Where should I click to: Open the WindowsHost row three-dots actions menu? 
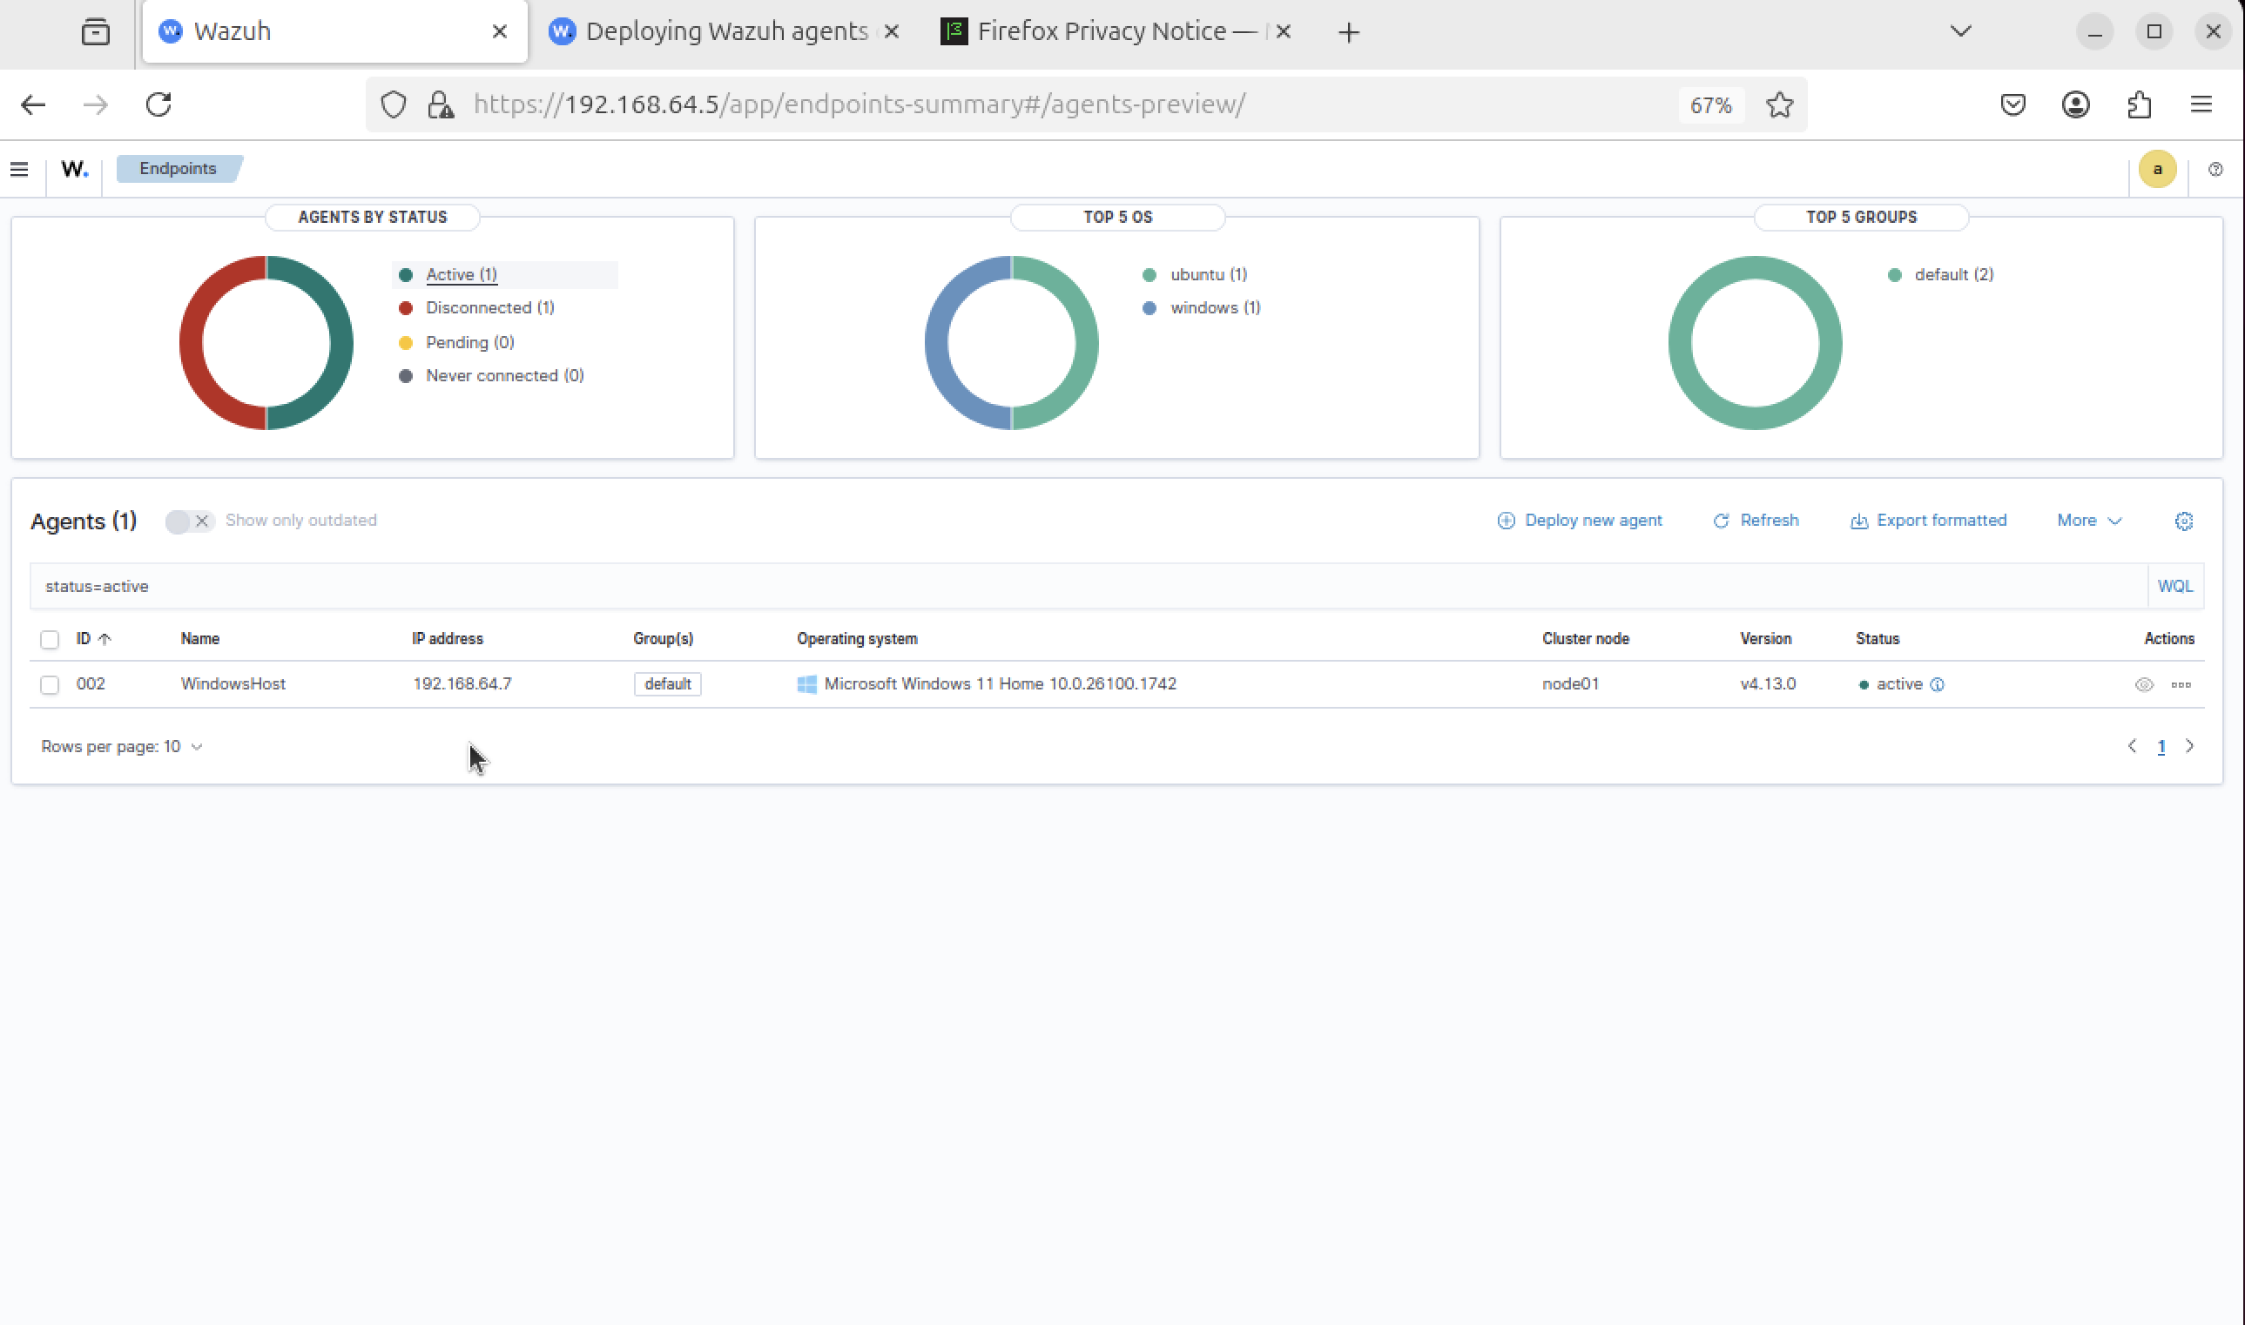(2181, 685)
